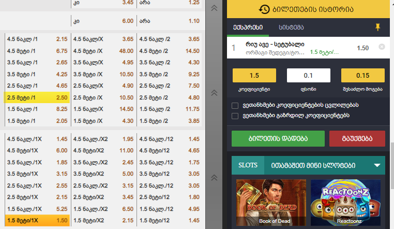
Task: Click the yellow pin icon in betslip
Action: [377, 27]
